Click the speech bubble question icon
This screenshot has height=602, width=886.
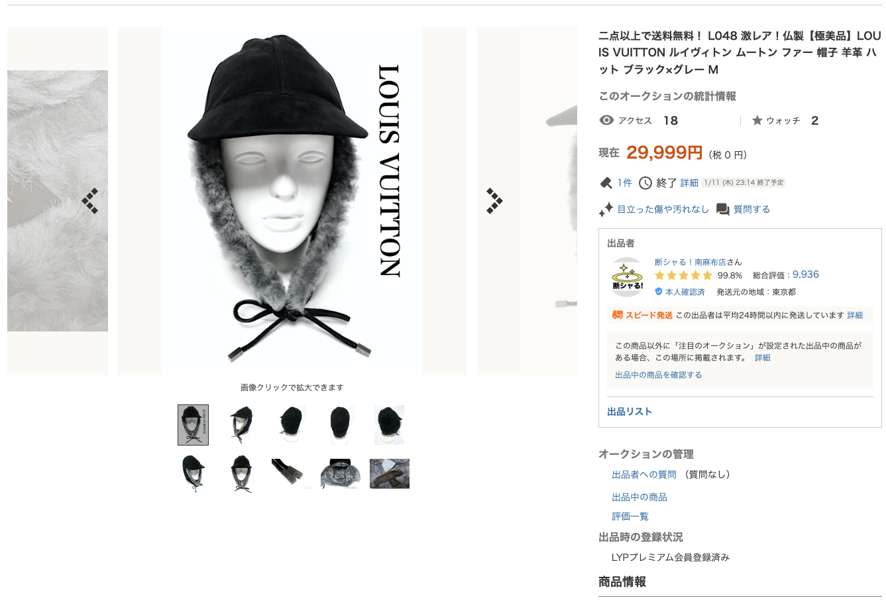click(x=723, y=210)
